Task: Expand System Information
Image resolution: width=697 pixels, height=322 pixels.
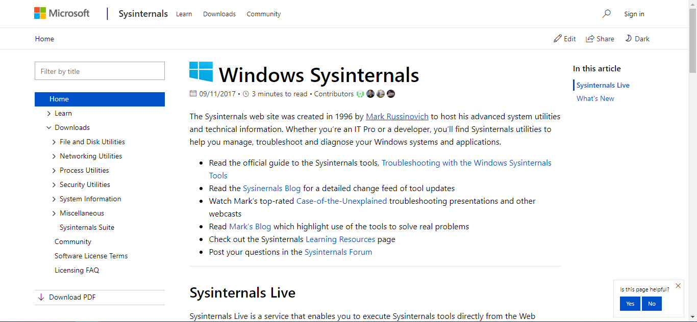Action: (x=54, y=199)
